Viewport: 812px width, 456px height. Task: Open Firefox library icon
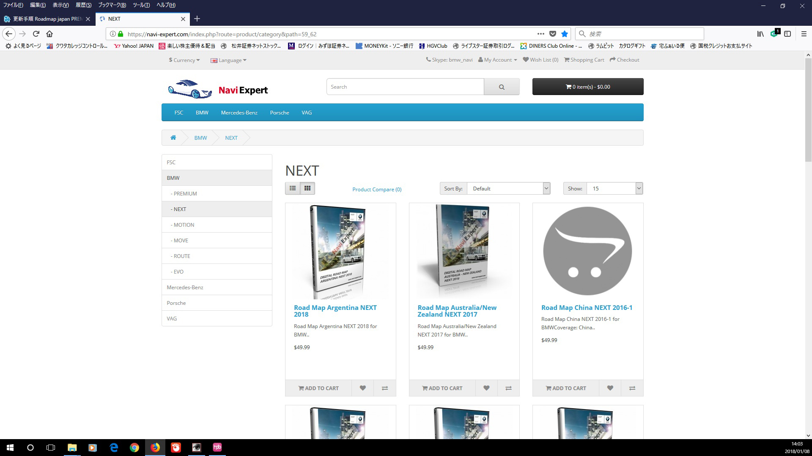[760, 34]
